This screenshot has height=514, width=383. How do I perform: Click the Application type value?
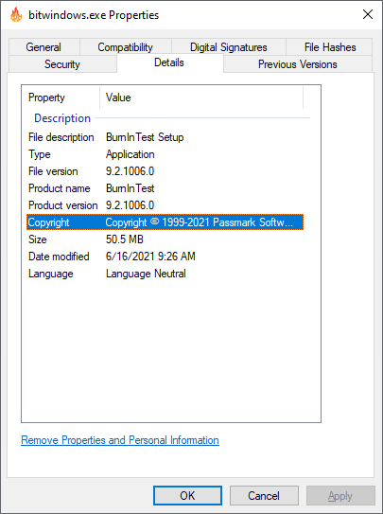130,154
